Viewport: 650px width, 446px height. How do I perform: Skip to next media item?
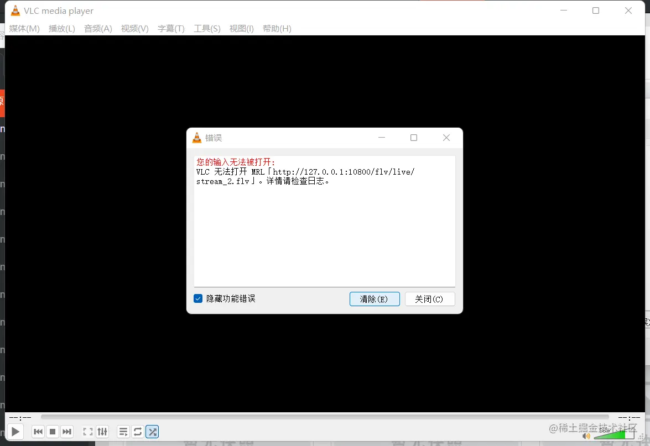tap(67, 432)
